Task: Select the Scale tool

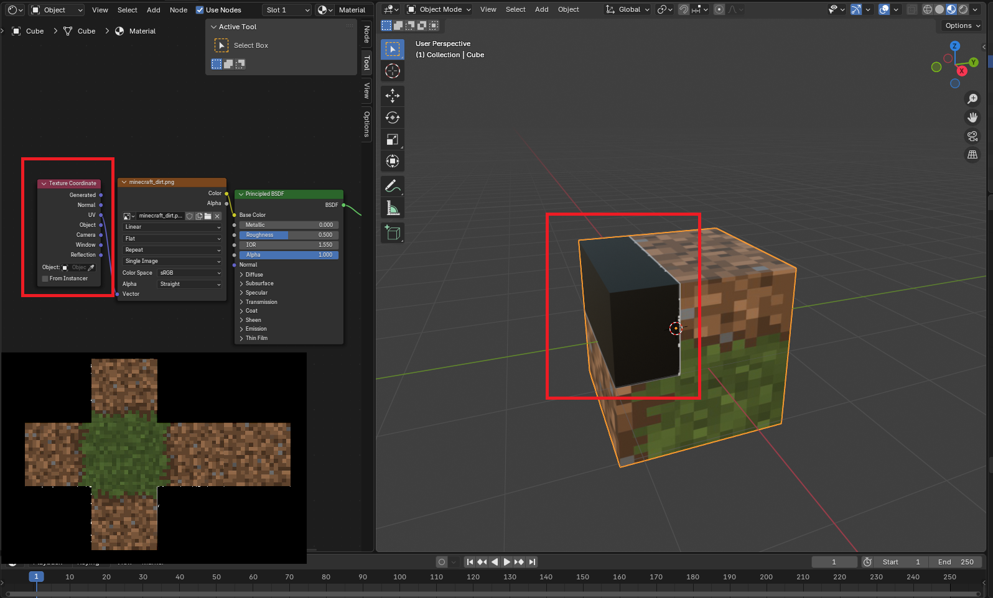Action: coord(392,139)
